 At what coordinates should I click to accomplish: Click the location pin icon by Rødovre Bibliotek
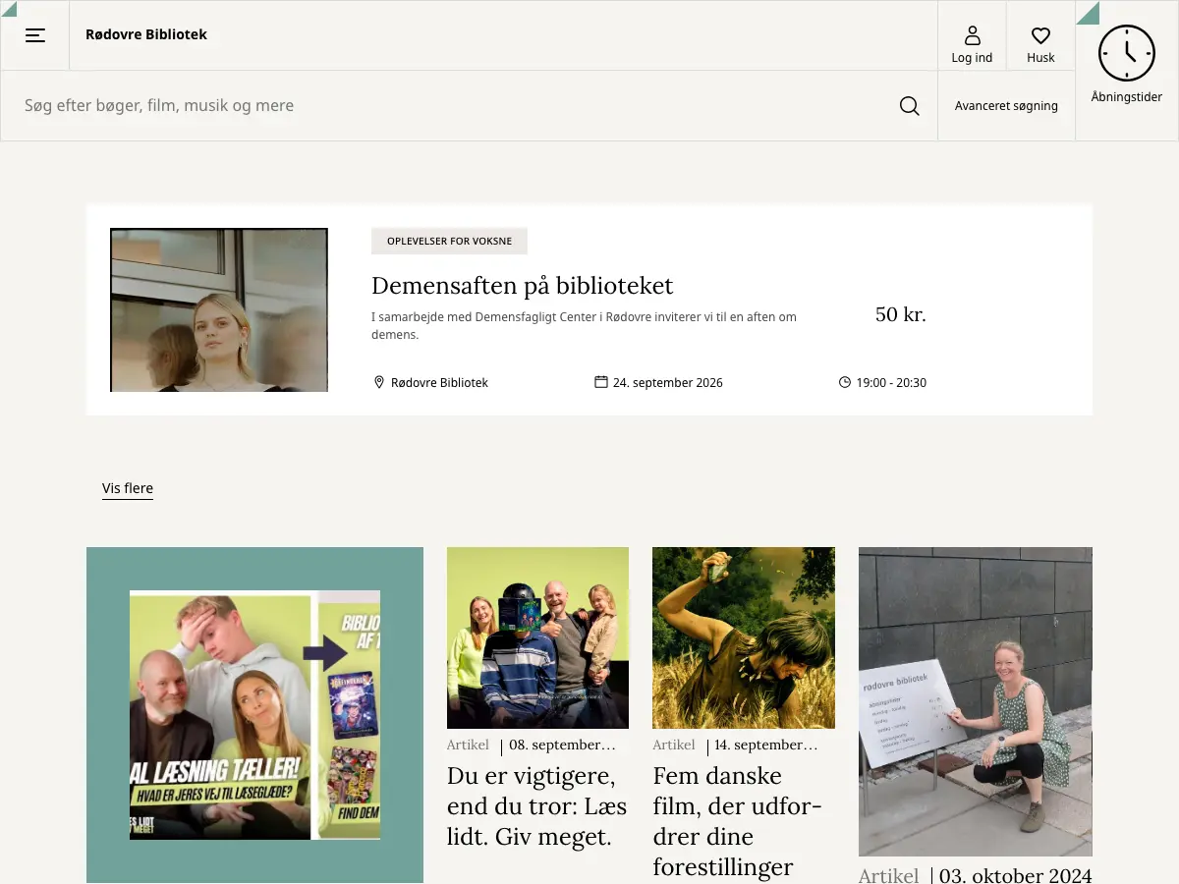click(x=379, y=382)
